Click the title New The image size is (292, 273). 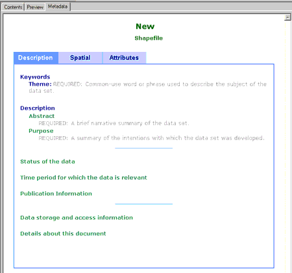pyautogui.click(x=145, y=27)
